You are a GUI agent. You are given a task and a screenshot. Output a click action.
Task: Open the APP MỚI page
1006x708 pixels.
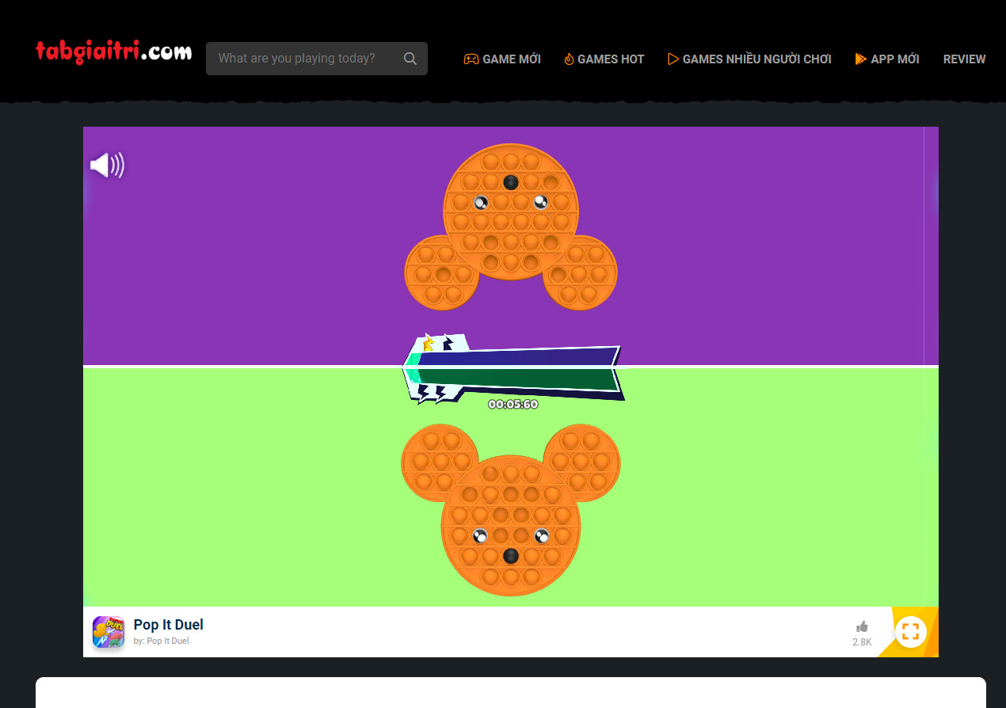(887, 59)
